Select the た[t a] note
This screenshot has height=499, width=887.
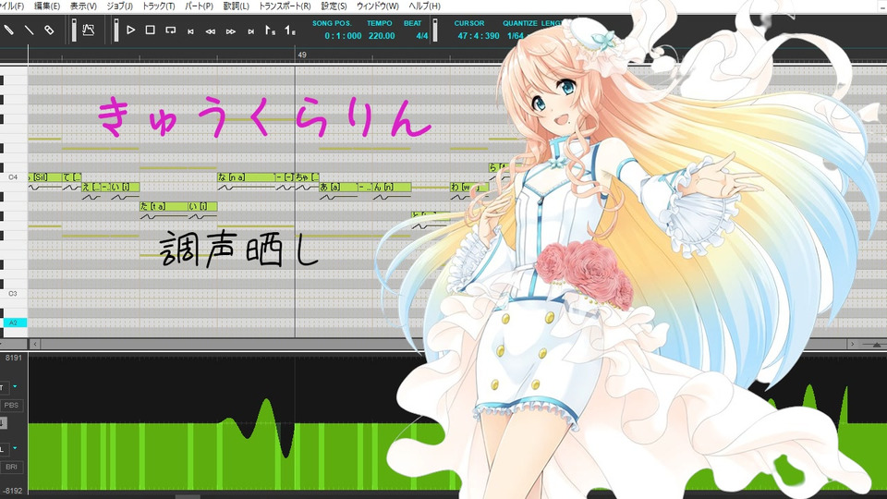(x=164, y=206)
